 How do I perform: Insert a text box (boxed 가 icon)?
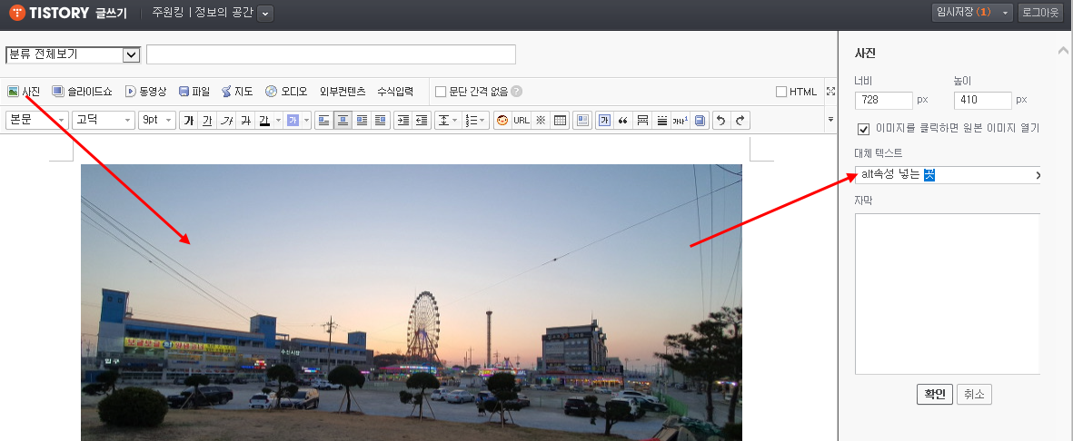(604, 121)
